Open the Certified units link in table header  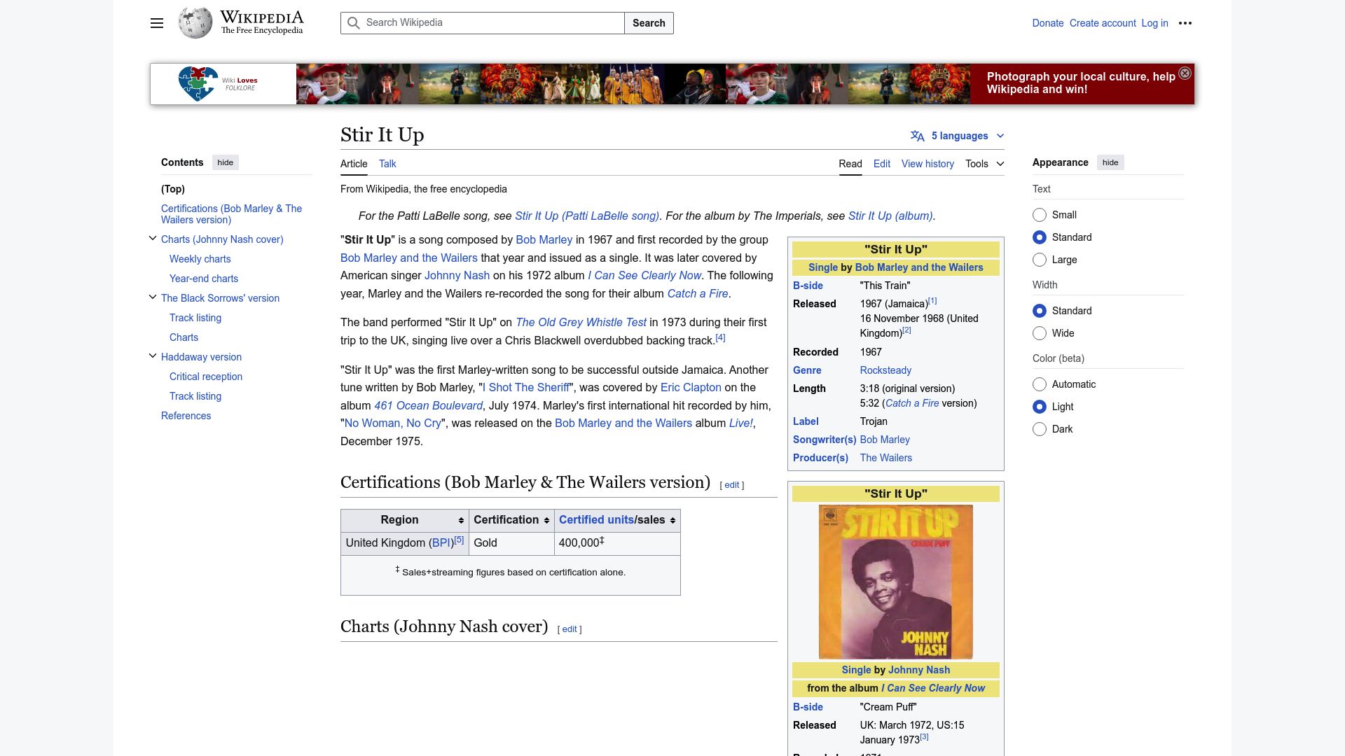[596, 520]
